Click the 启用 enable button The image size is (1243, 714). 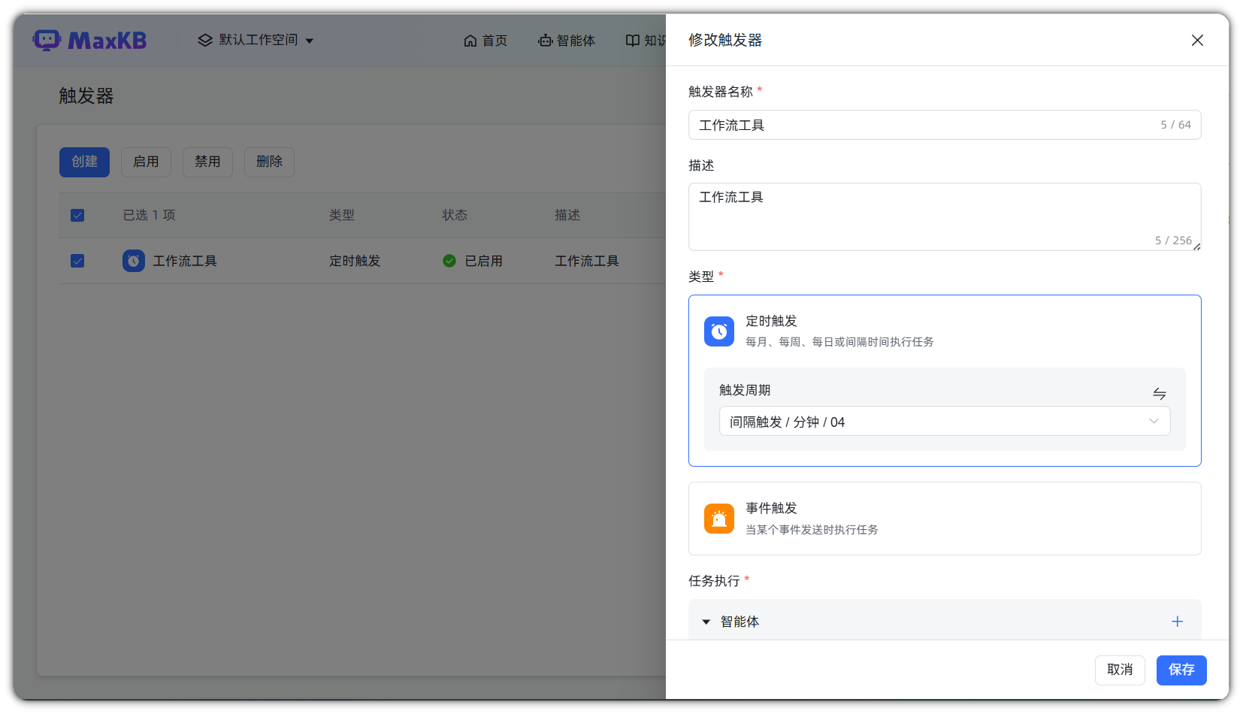[146, 162]
